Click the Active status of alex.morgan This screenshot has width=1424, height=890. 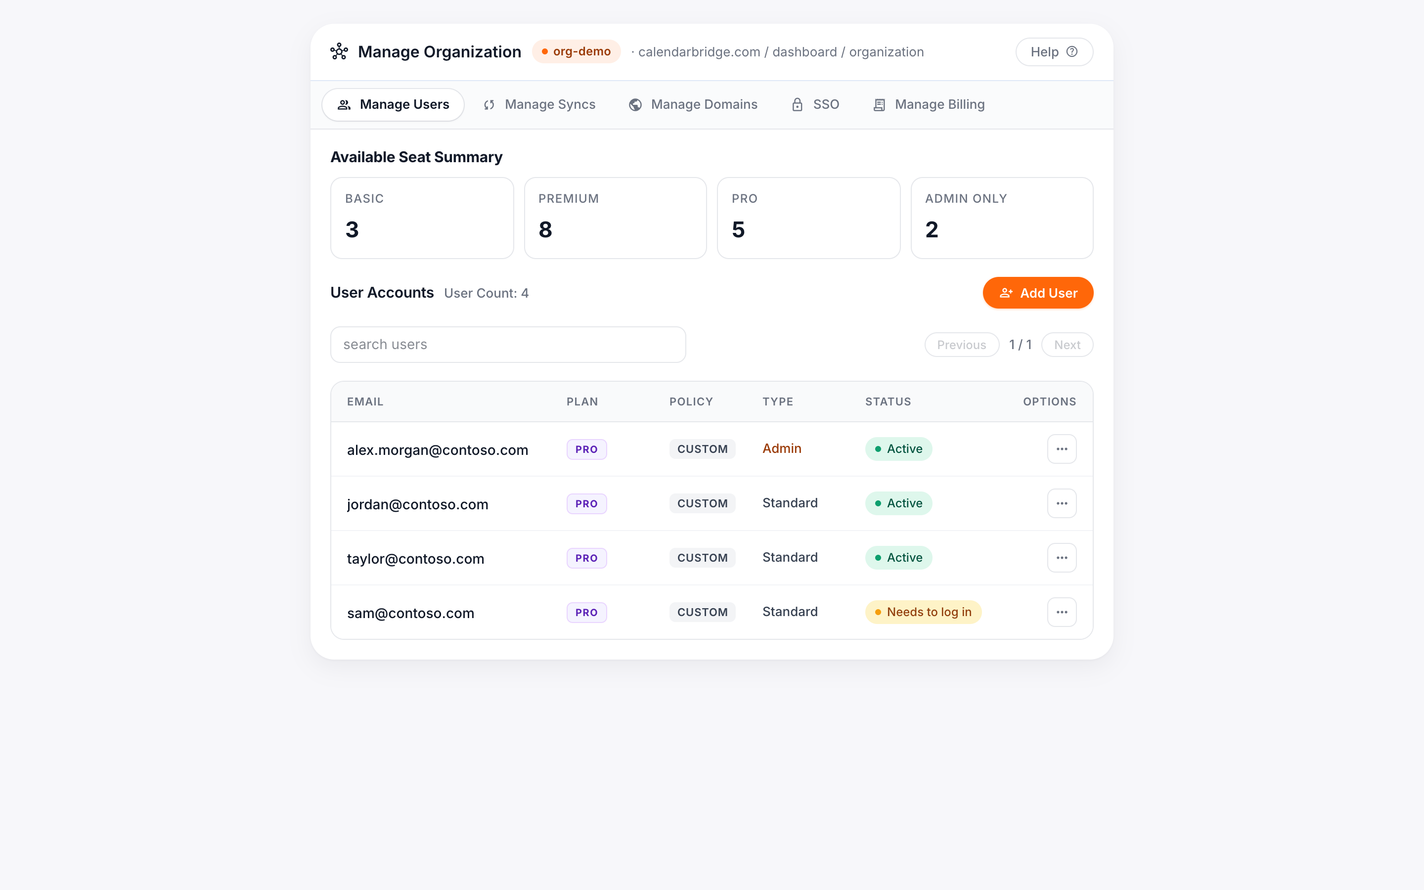pos(898,449)
